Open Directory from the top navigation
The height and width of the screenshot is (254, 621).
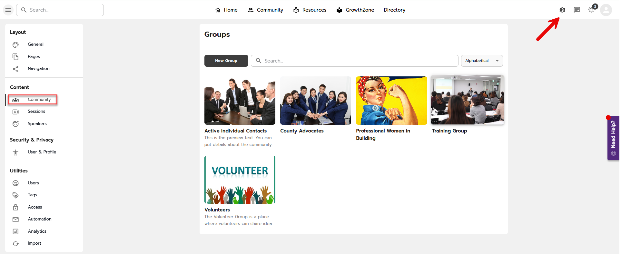[394, 10]
